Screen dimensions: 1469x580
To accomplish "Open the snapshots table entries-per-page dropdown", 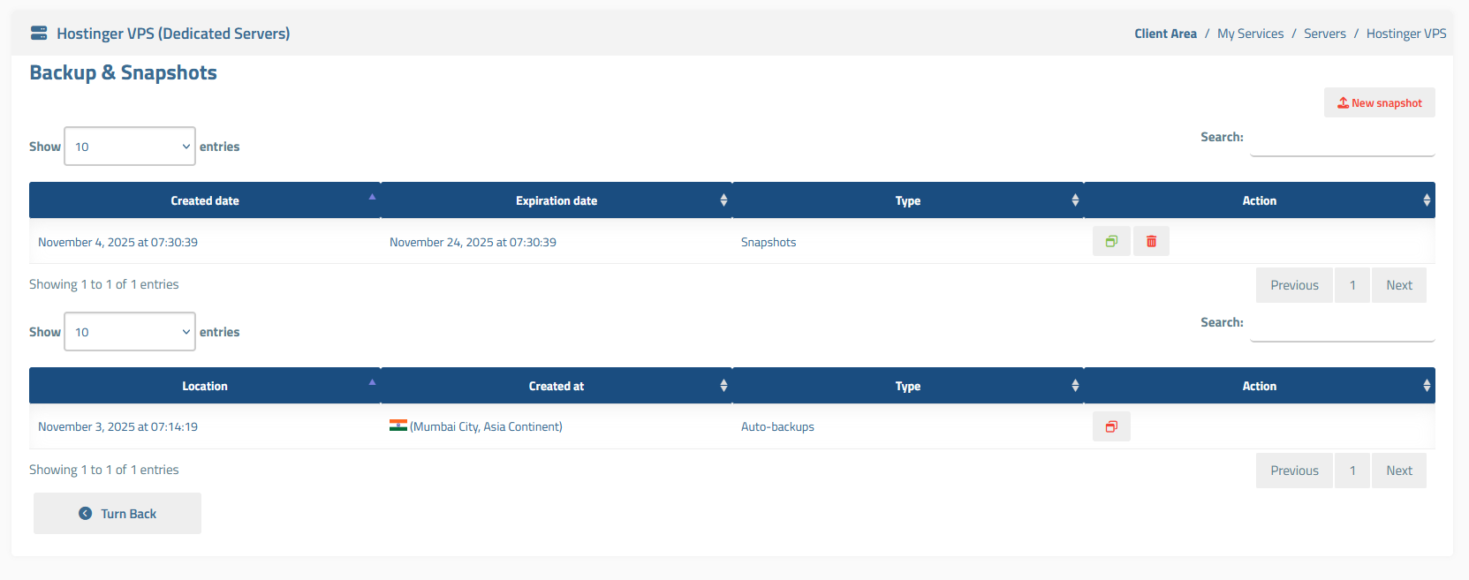I will tap(130, 147).
